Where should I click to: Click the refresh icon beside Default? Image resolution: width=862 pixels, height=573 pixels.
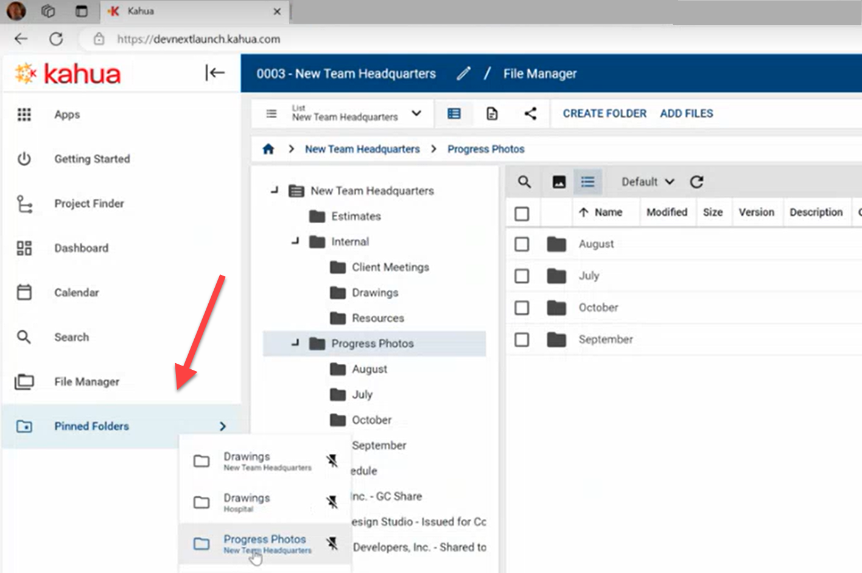coord(696,182)
